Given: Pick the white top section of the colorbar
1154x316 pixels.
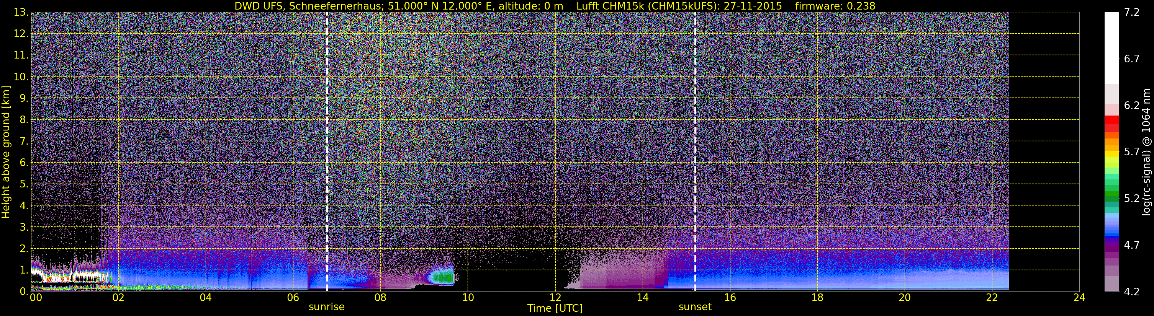Looking at the screenshot, I should pyautogui.click(x=1112, y=48).
